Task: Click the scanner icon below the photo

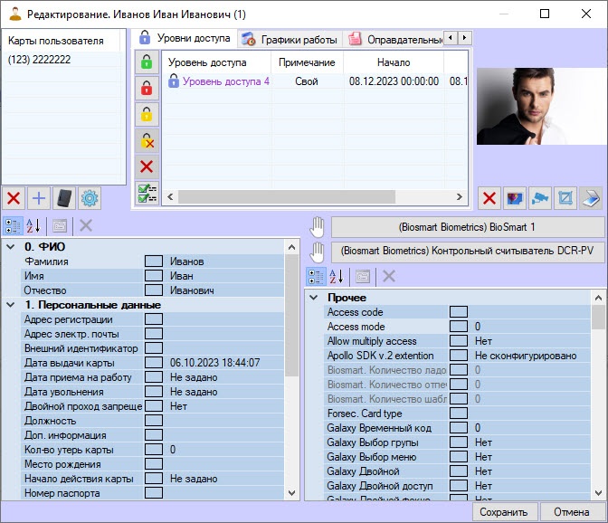Action: (591, 197)
